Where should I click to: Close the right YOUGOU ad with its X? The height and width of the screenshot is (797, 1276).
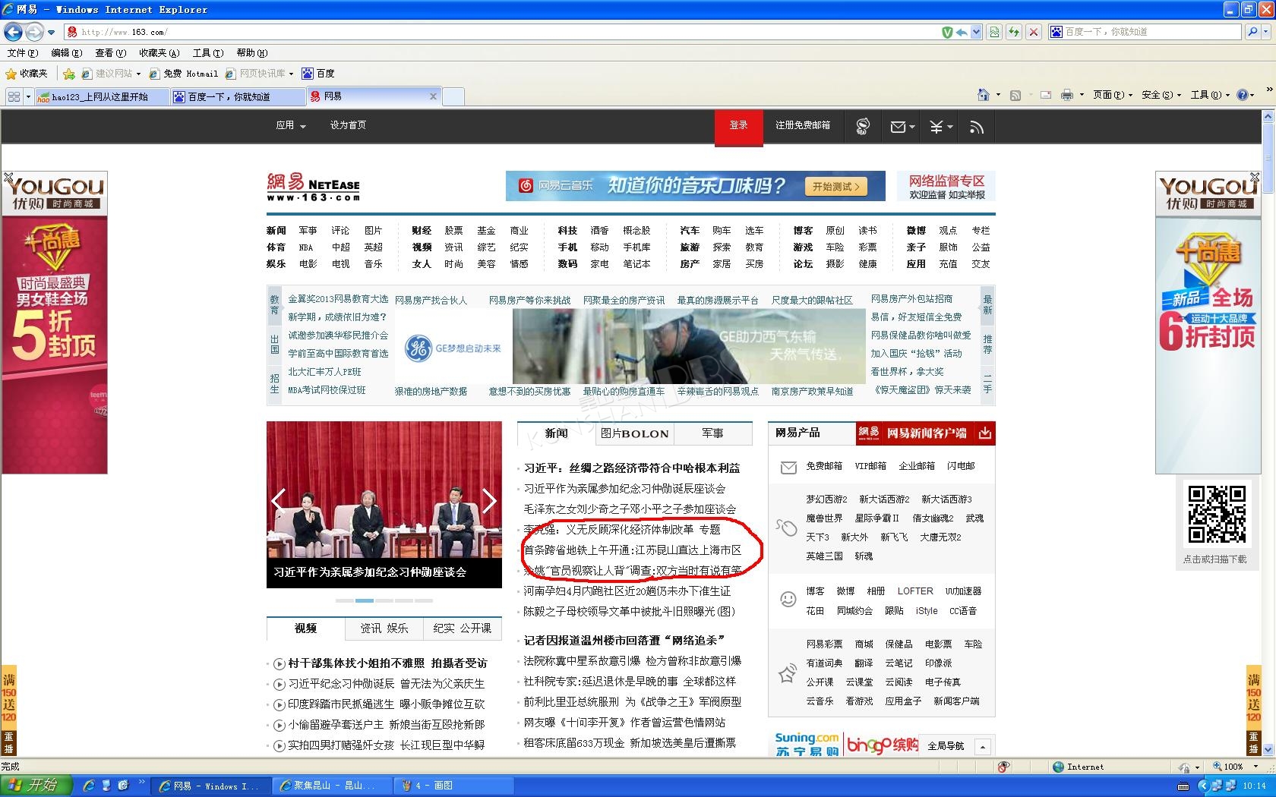(1254, 178)
